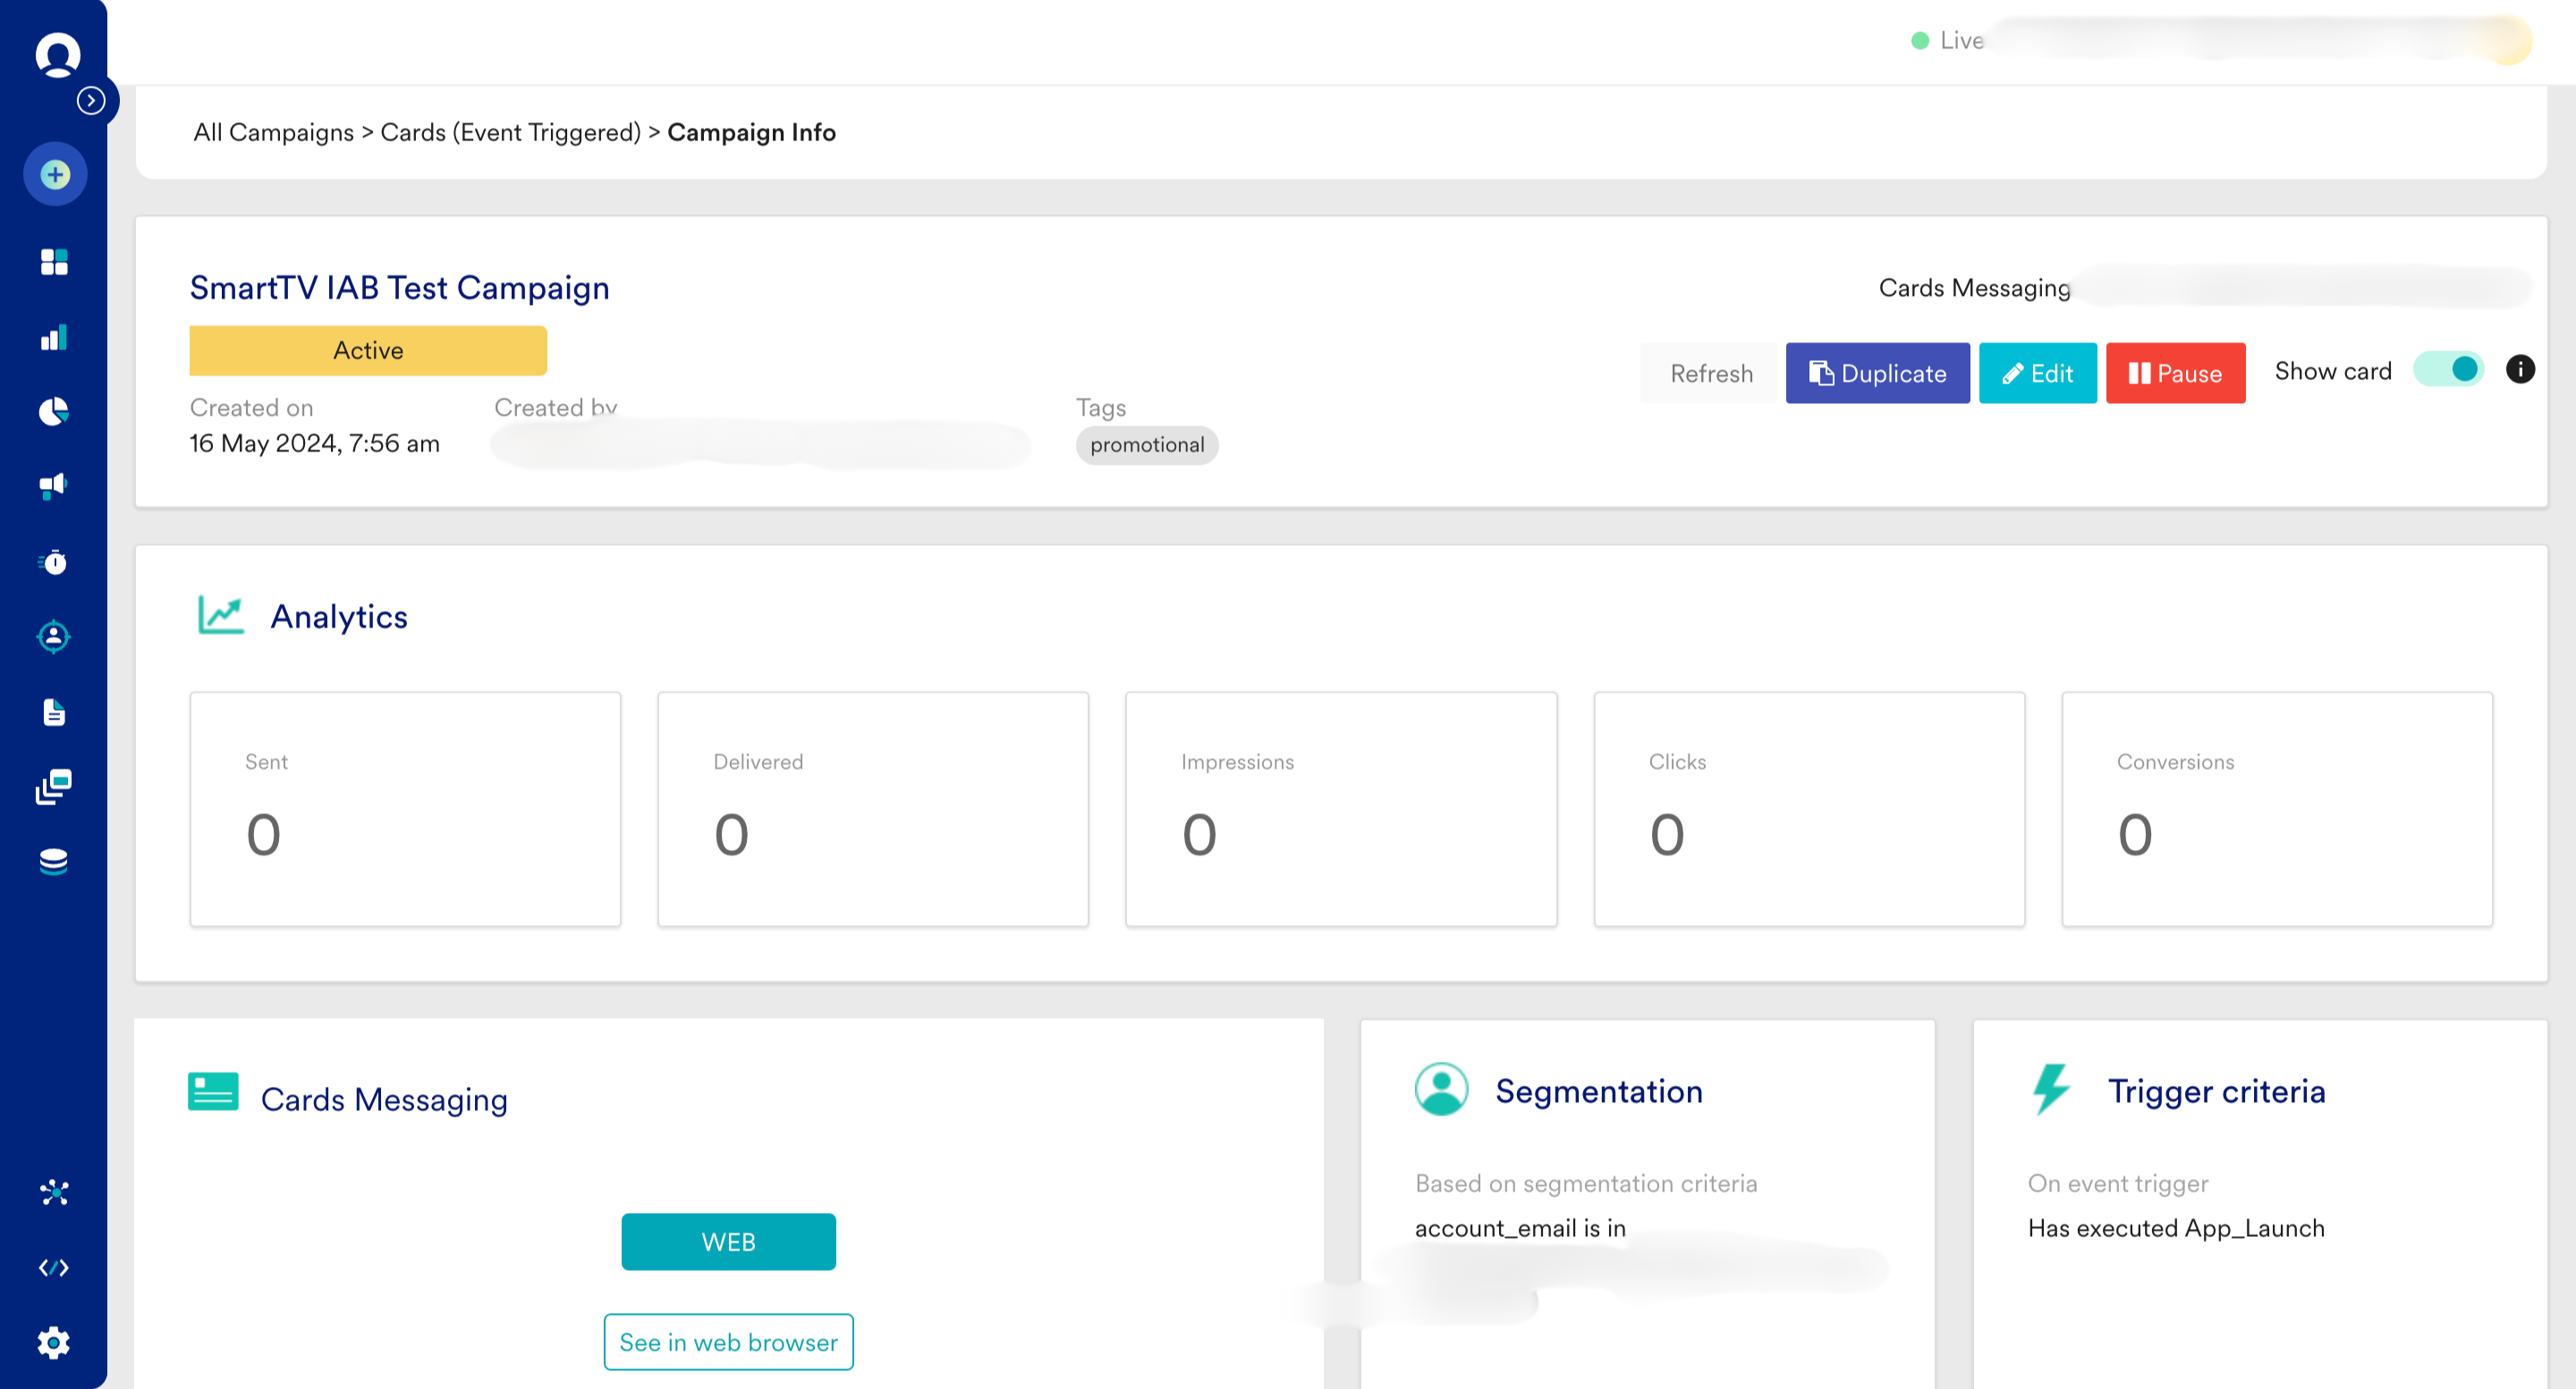This screenshot has height=1389, width=2576.
Task: Open Cards (Event Triggered) breadcrumb
Action: pos(510,132)
